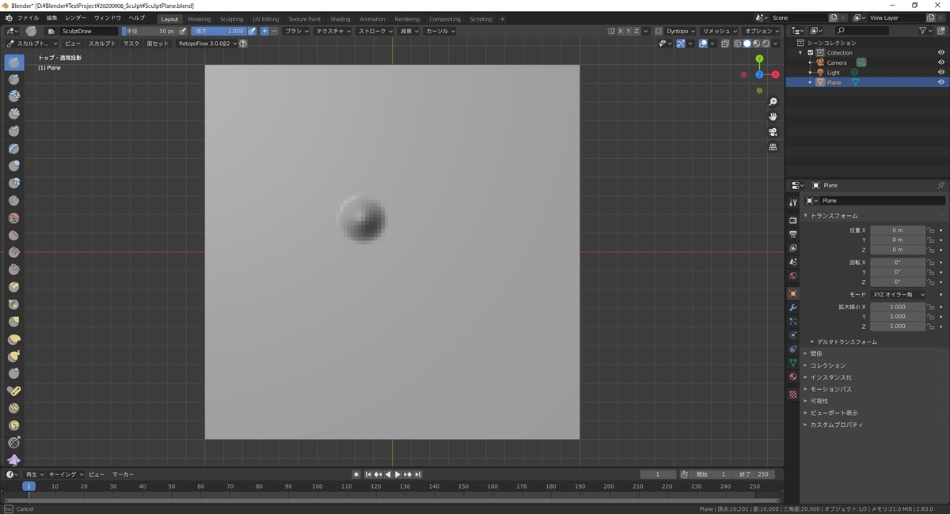Pin the properties editor with pin icon

tap(940, 185)
